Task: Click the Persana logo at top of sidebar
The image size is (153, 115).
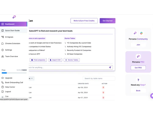Action: pyautogui.click(x=14, y=17)
